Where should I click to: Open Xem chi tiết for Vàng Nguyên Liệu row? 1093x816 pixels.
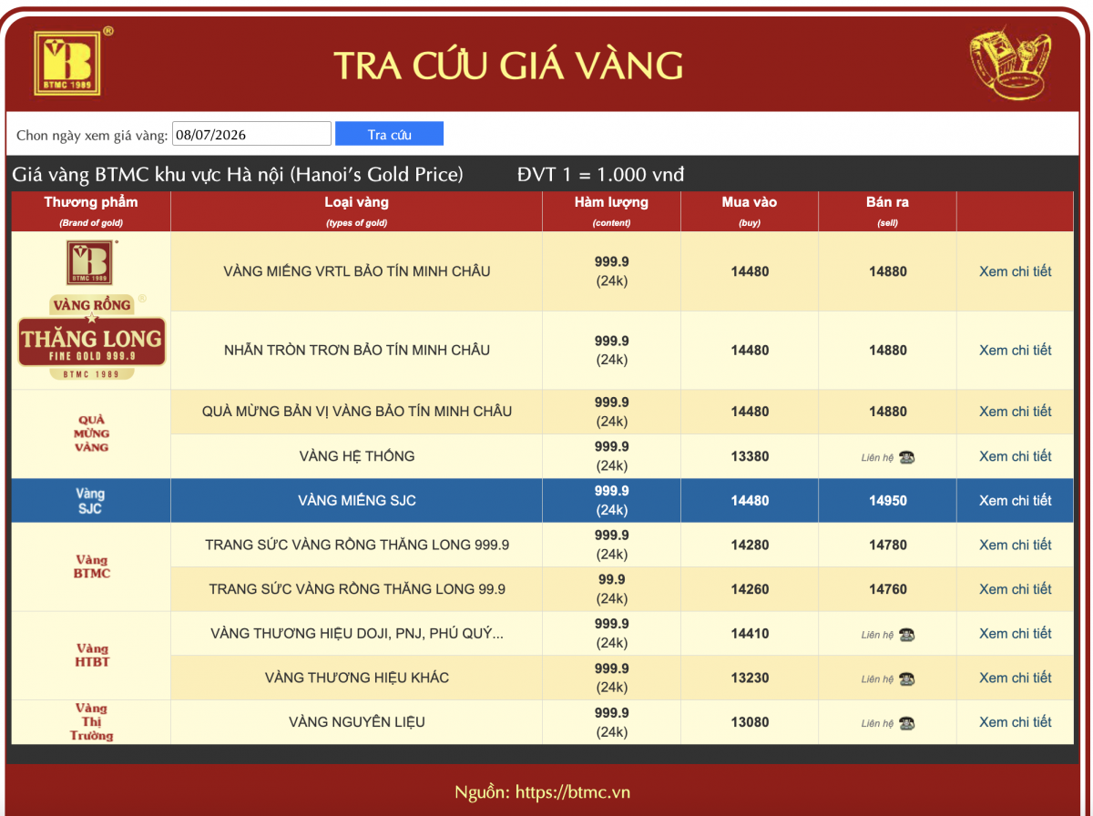pyautogui.click(x=1015, y=722)
